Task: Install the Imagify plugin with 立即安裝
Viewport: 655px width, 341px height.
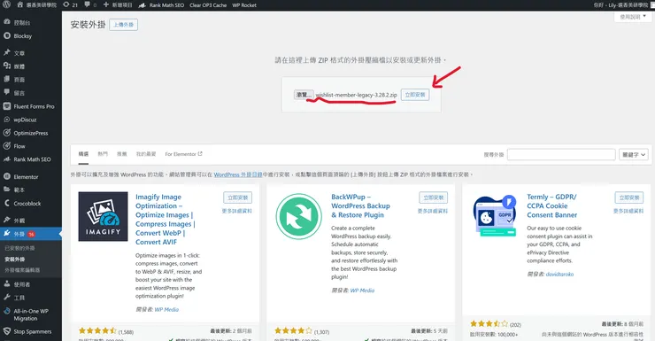Action: 238,198
